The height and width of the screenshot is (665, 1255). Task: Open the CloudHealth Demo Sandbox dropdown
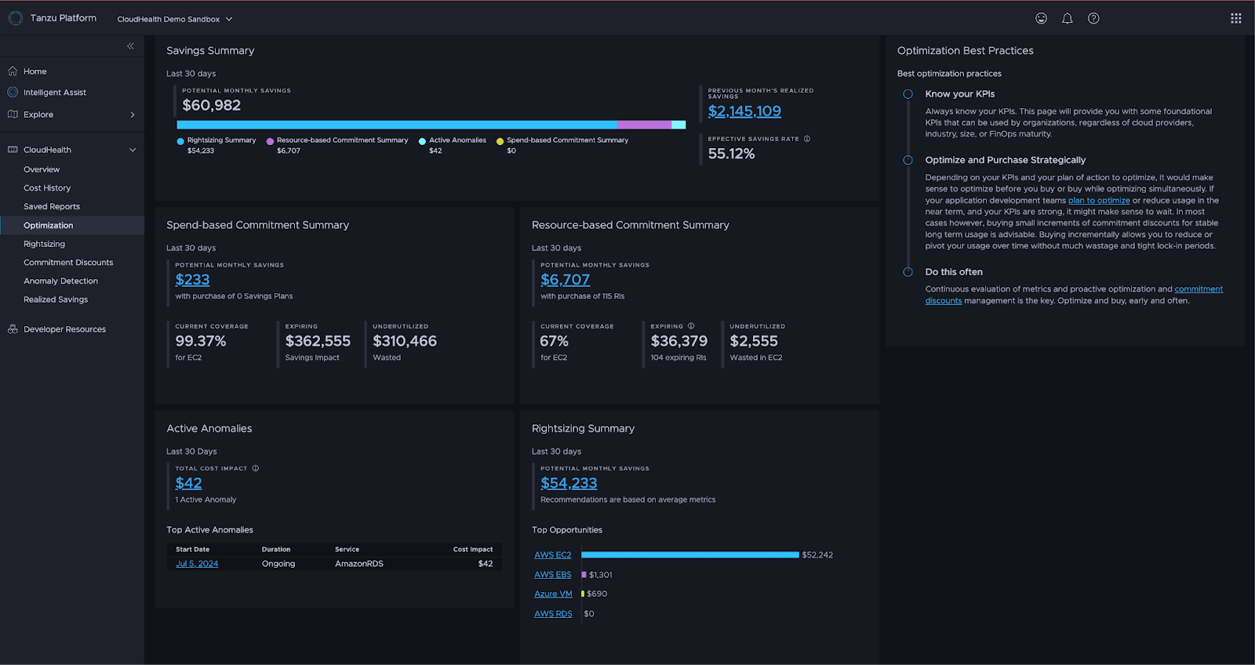[x=174, y=19]
